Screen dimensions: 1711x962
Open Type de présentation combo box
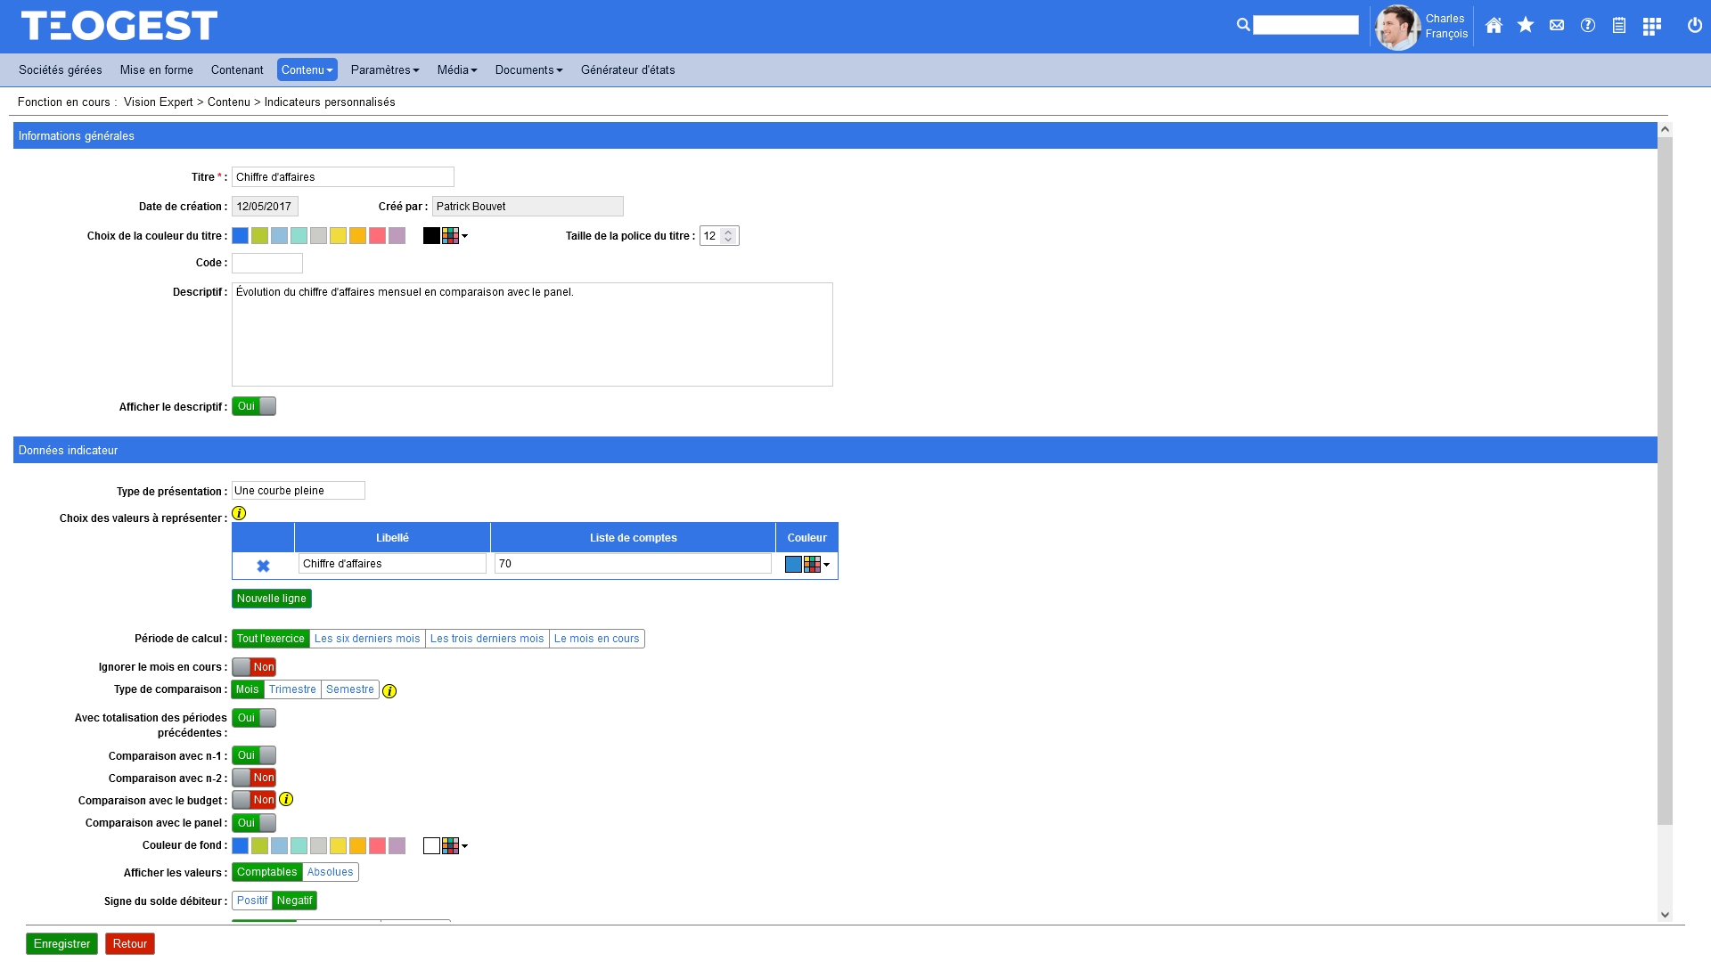click(x=299, y=491)
